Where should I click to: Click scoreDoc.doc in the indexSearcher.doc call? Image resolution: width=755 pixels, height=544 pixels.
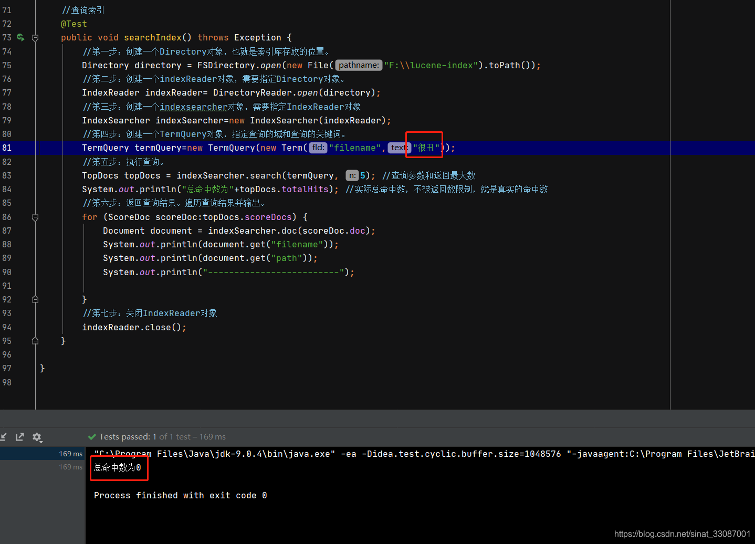(x=334, y=231)
